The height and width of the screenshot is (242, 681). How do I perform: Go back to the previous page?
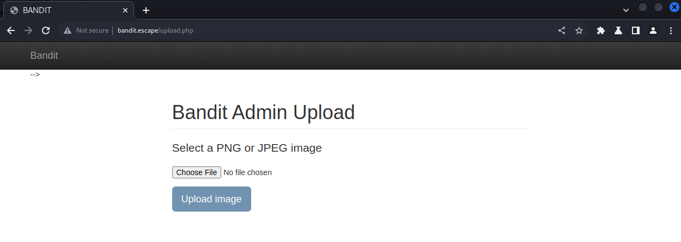point(11,30)
